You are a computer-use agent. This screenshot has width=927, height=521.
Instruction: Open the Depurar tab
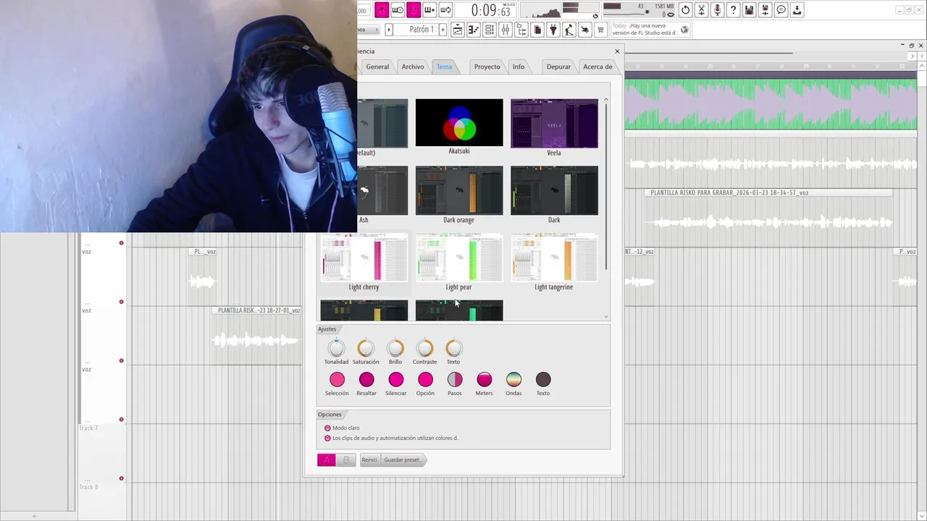point(558,67)
